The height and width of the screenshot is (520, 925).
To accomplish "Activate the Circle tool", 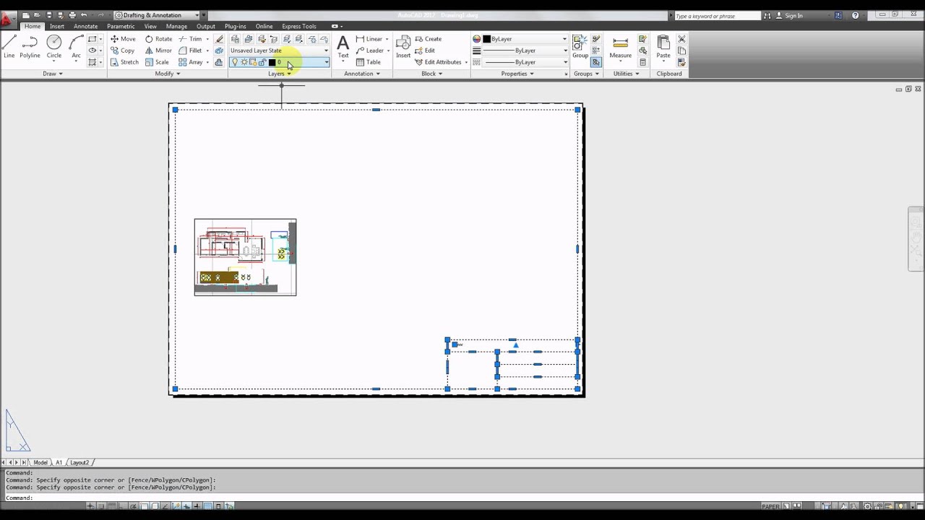I will tap(54, 46).
